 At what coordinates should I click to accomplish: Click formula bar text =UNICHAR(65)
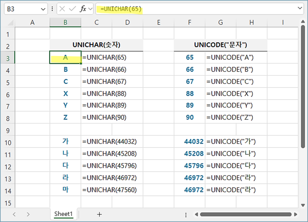coord(121,9)
